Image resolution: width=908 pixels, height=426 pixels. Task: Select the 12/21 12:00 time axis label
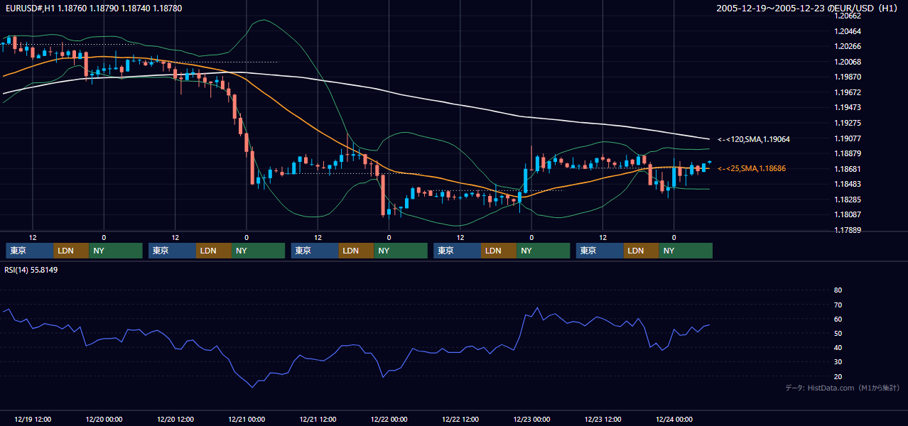pos(318,419)
